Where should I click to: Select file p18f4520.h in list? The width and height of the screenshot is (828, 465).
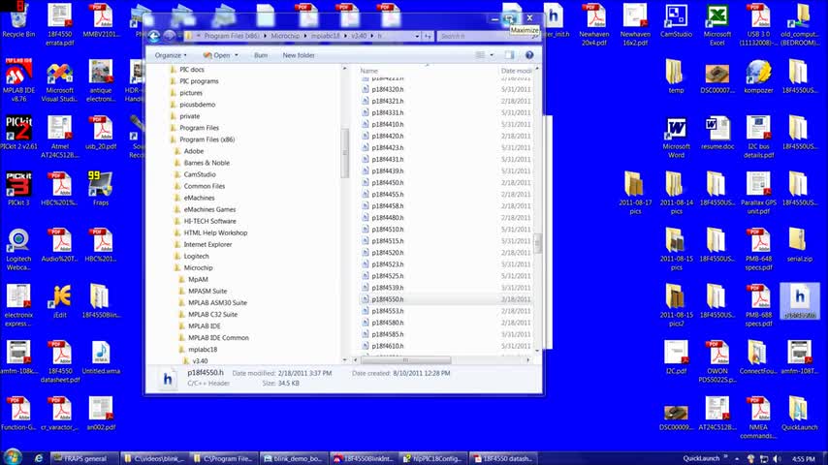[387, 252]
